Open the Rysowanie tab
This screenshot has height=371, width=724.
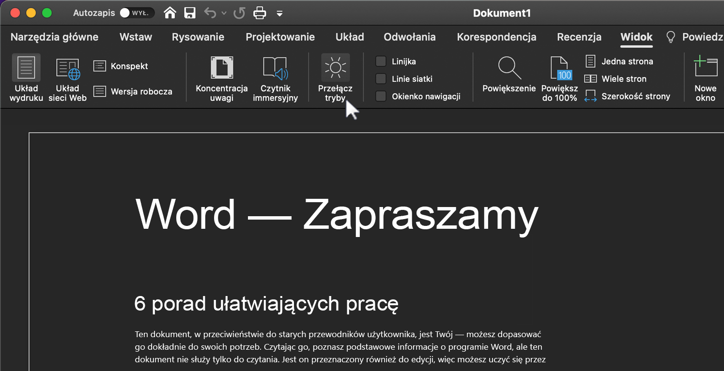(x=198, y=37)
